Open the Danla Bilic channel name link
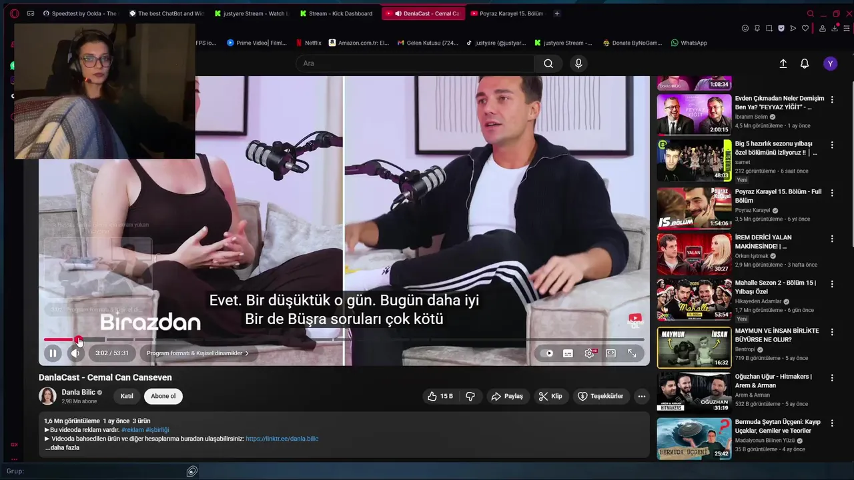854x480 pixels. pyautogui.click(x=79, y=392)
